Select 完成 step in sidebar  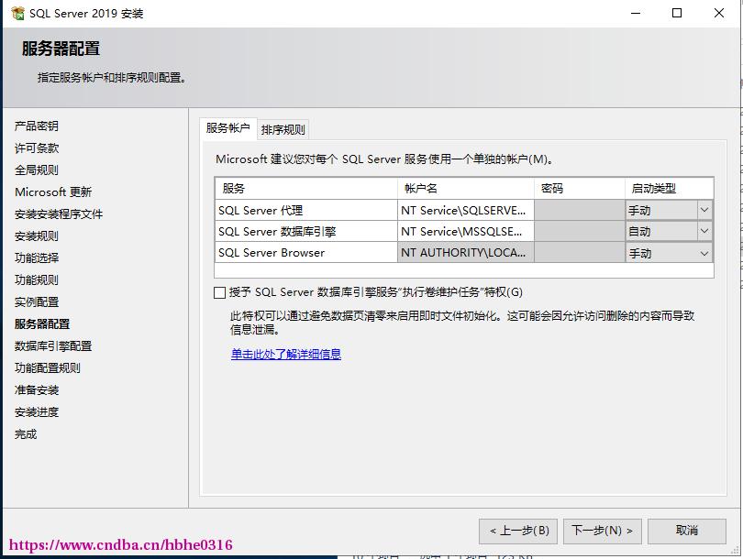(x=26, y=434)
